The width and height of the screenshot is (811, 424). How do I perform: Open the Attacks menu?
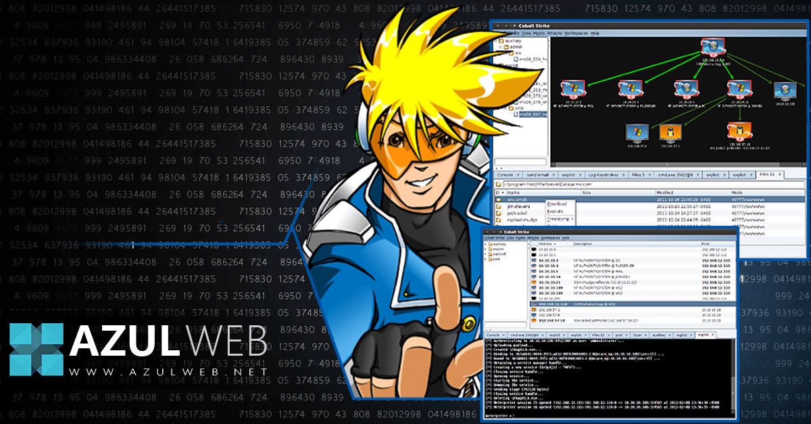(x=556, y=31)
